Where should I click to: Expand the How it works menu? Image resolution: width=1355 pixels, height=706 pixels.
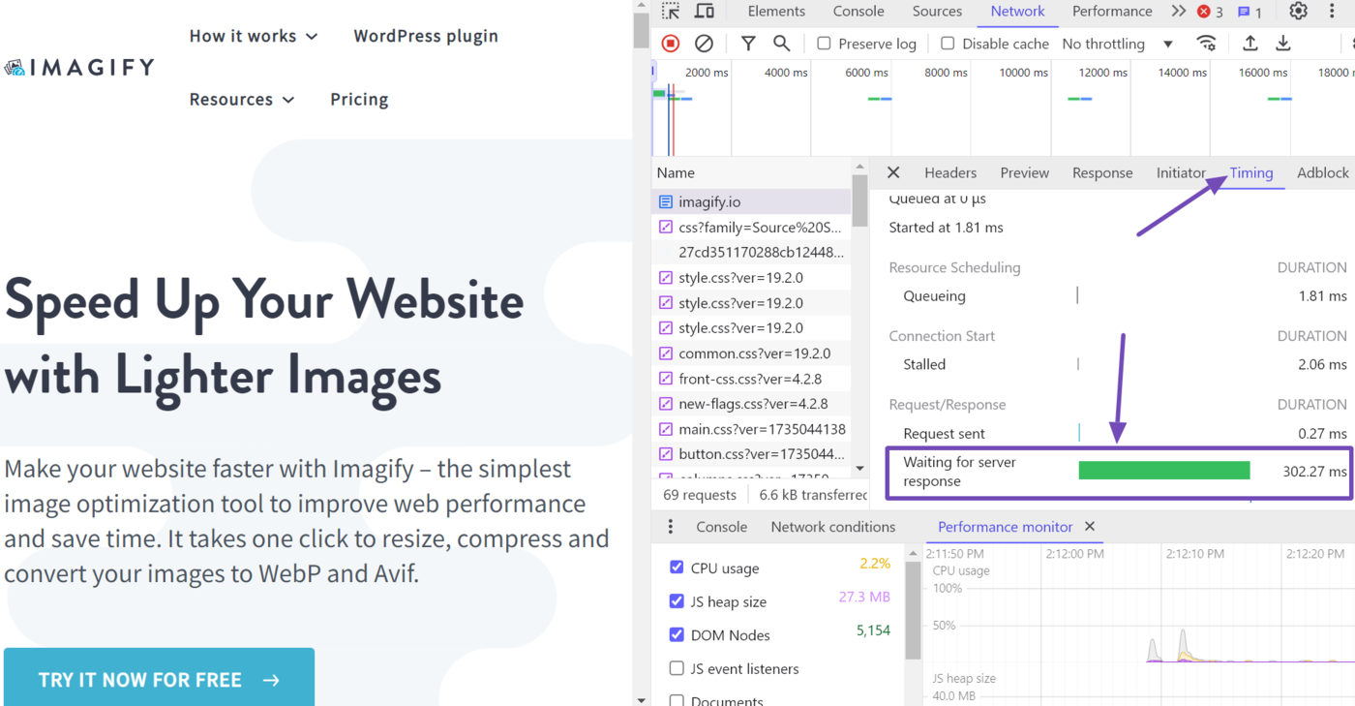pyautogui.click(x=254, y=36)
